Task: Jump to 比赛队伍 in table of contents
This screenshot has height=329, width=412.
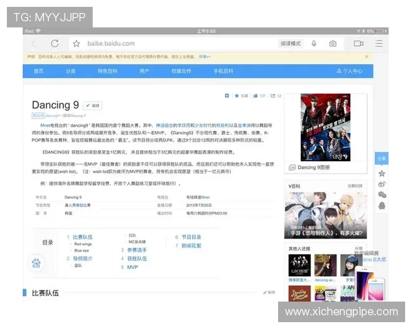Action: [82, 237]
